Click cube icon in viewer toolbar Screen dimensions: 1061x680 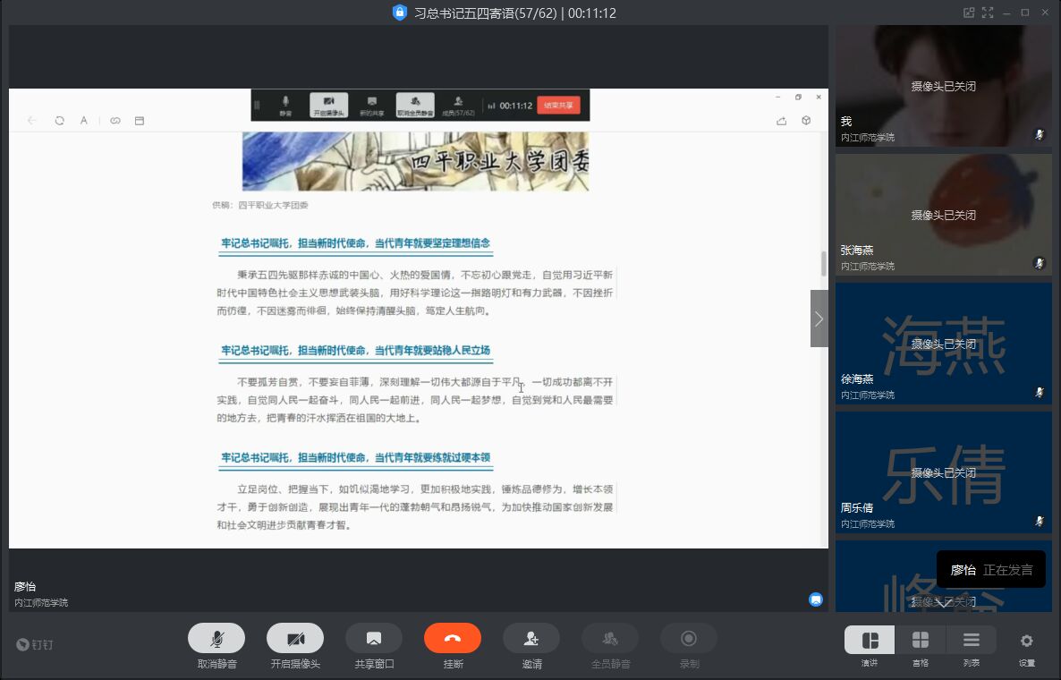(x=806, y=121)
